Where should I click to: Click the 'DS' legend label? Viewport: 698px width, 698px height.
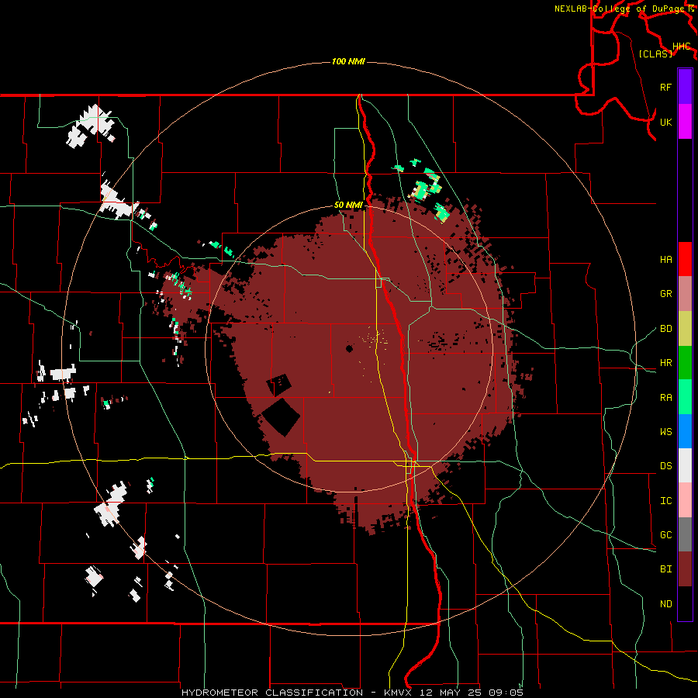pyautogui.click(x=666, y=466)
